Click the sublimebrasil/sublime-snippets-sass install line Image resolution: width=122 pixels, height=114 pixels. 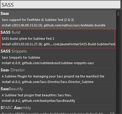pos(48,63)
